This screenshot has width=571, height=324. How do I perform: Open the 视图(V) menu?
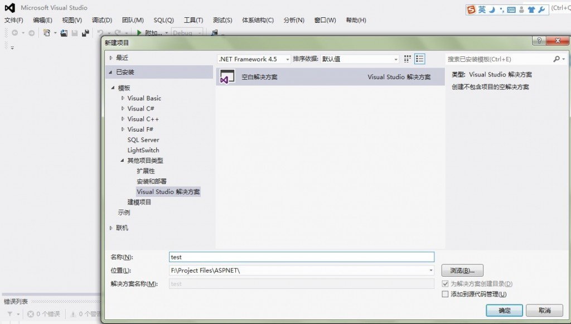(x=72, y=20)
